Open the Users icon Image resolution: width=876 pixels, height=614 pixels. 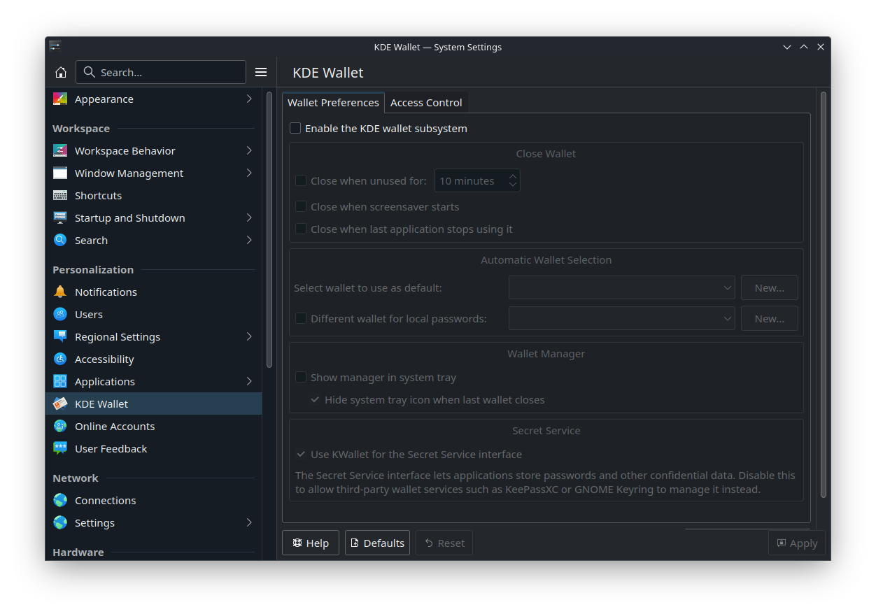pos(60,315)
